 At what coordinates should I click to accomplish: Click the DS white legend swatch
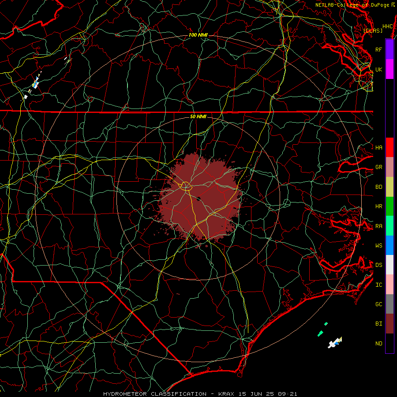(x=390, y=265)
